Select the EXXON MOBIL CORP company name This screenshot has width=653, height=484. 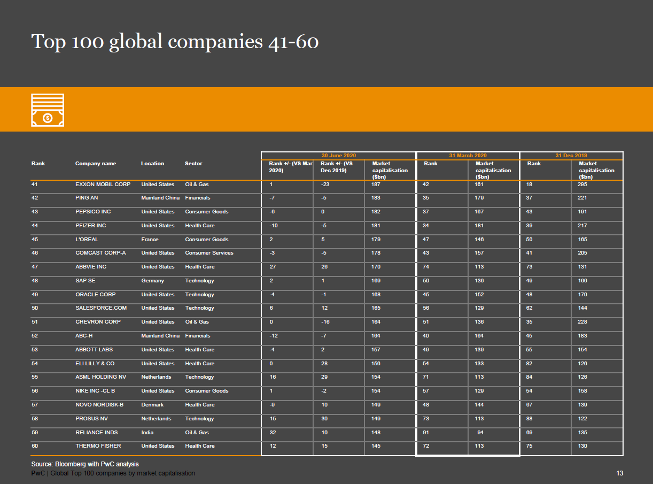pyautogui.click(x=103, y=185)
